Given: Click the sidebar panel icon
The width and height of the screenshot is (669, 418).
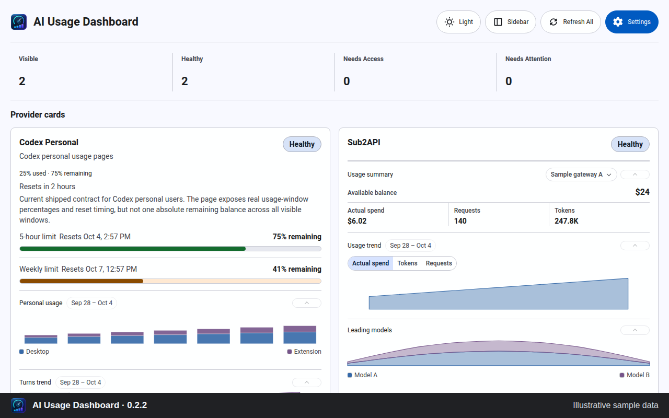Looking at the screenshot, I should pos(498,22).
